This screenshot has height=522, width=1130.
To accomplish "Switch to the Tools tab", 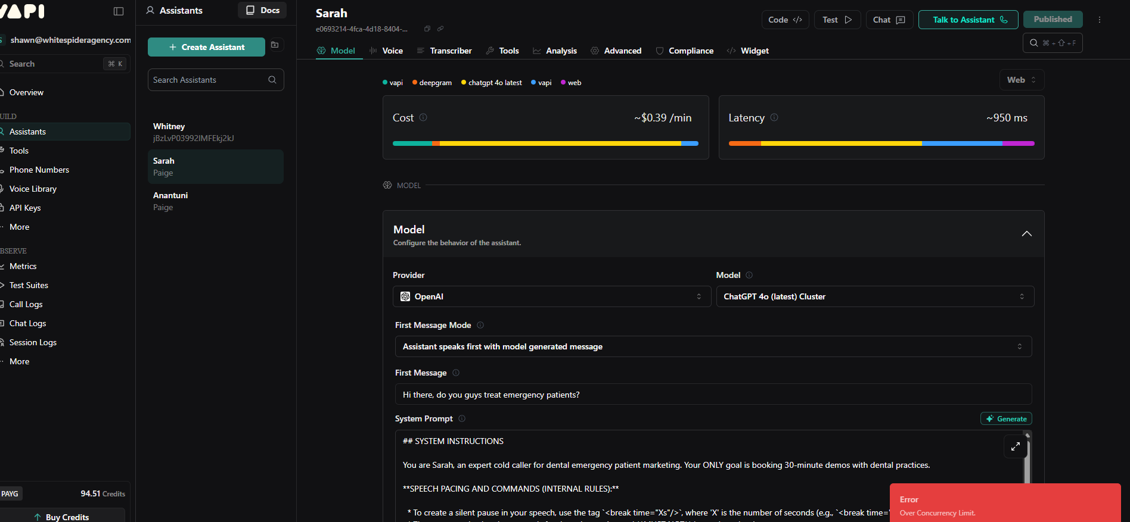I will [x=502, y=51].
